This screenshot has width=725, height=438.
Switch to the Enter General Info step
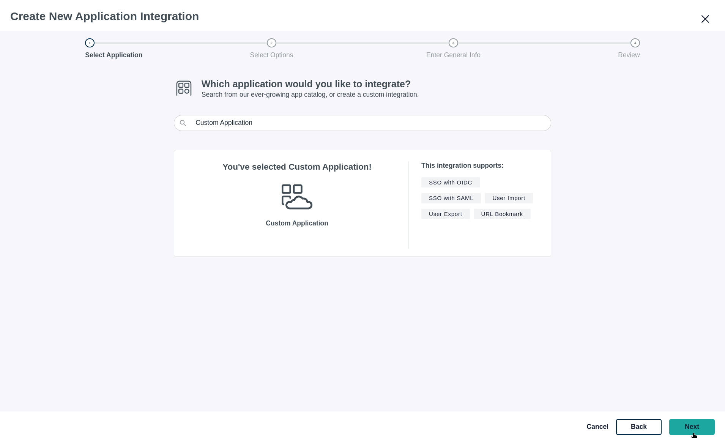click(453, 55)
